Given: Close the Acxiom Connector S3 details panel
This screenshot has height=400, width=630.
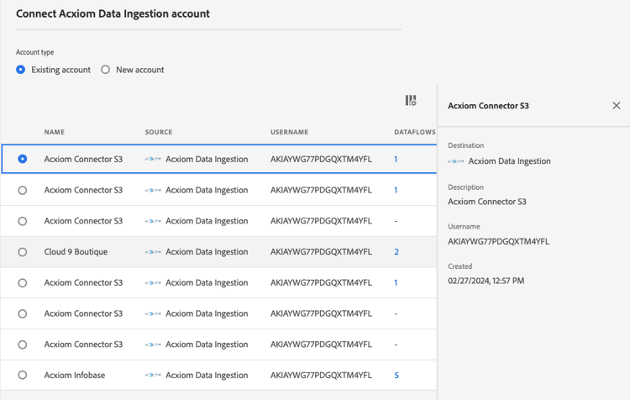Looking at the screenshot, I should 616,106.
